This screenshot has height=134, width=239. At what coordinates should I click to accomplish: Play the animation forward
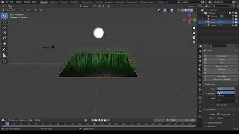click(102, 120)
